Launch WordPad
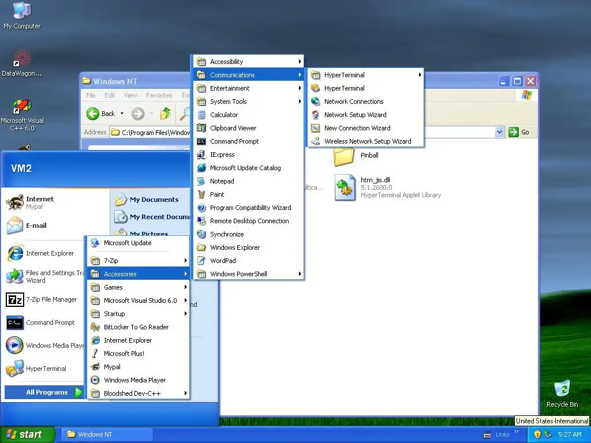Screen dimensions: 591x443 point(248,261)
